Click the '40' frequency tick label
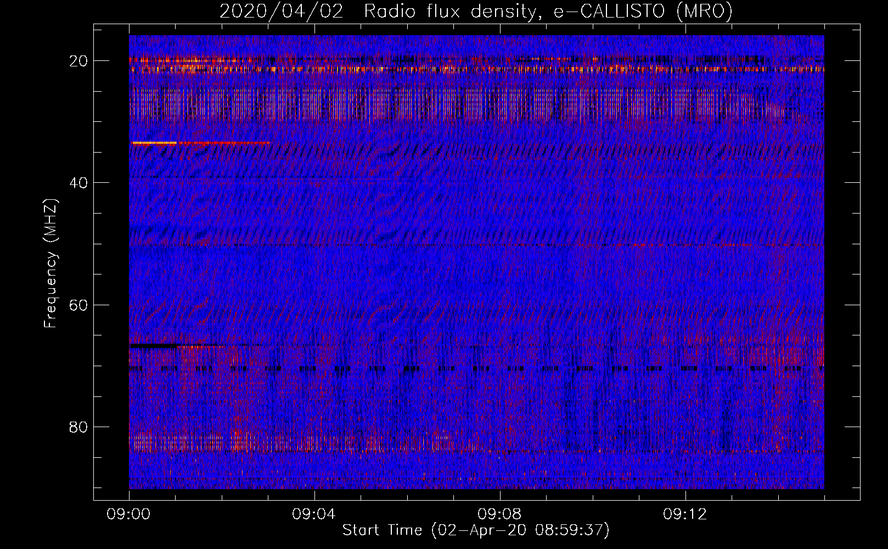The width and height of the screenshot is (888, 549). click(78, 183)
